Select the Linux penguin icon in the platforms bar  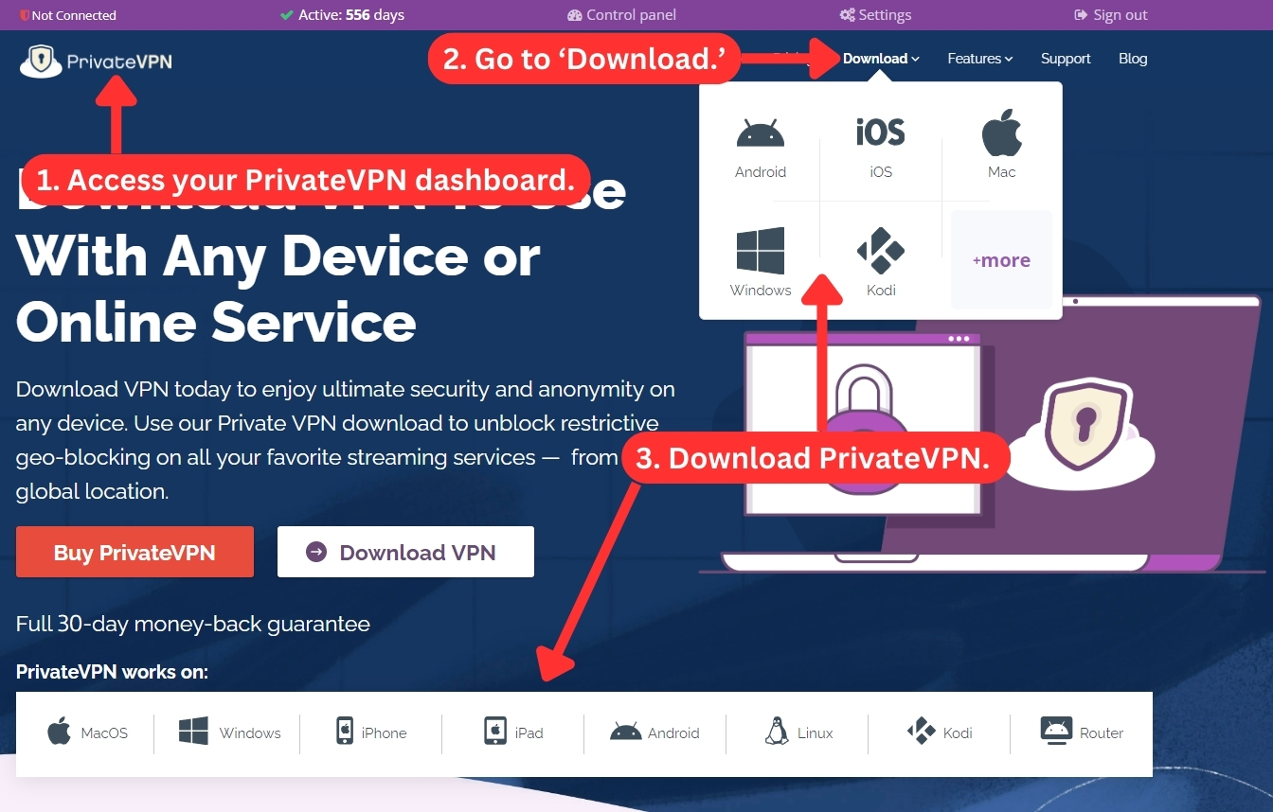[777, 732]
